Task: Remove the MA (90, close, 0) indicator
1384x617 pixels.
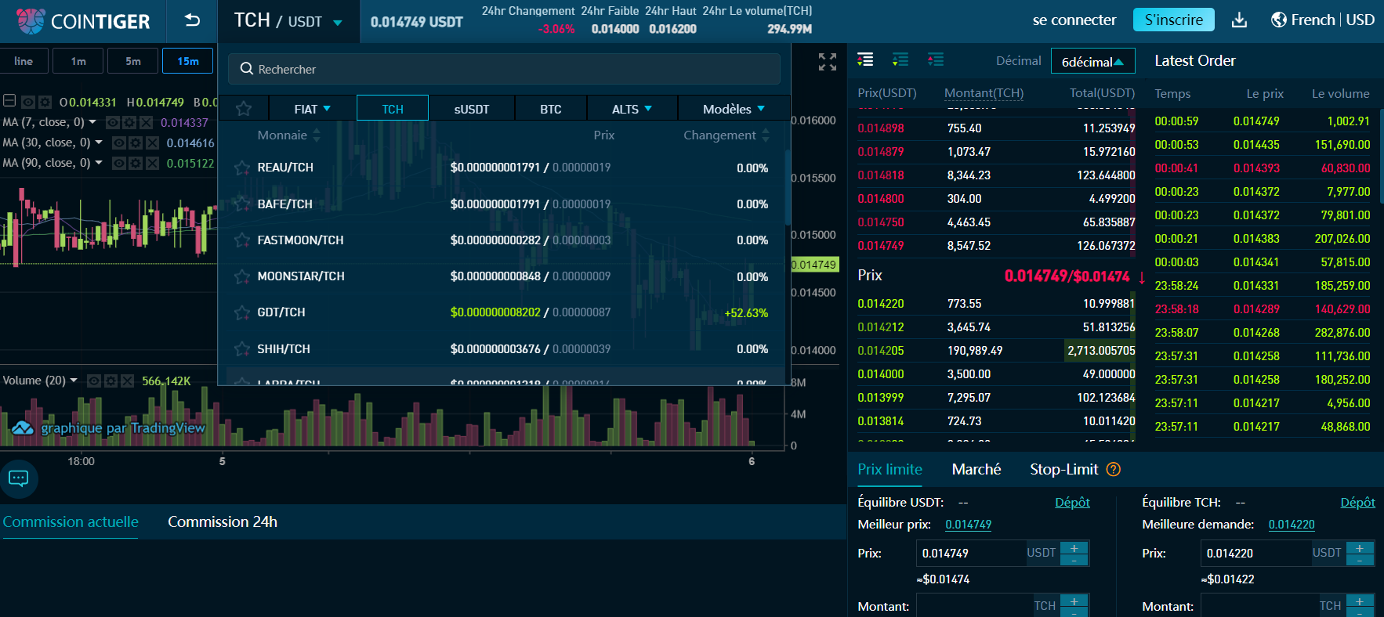Action: point(153,163)
